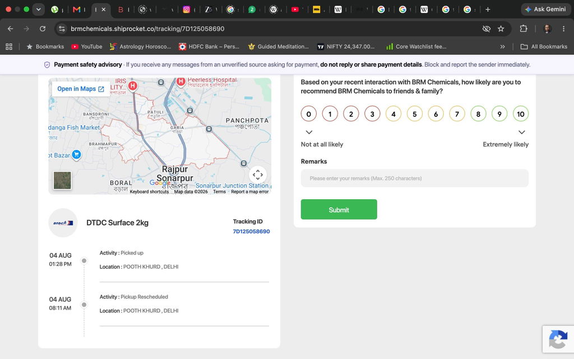Open the YouTube bookmark

pos(87,47)
